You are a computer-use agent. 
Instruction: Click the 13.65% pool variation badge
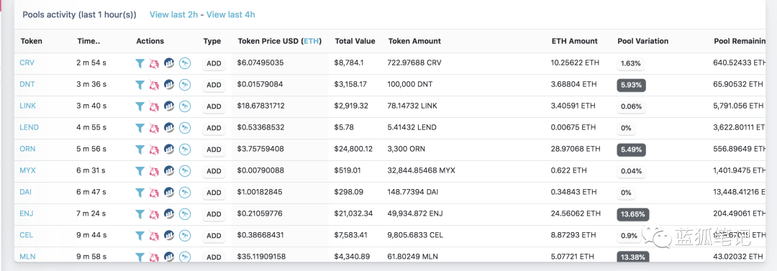(x=633, y=214)
